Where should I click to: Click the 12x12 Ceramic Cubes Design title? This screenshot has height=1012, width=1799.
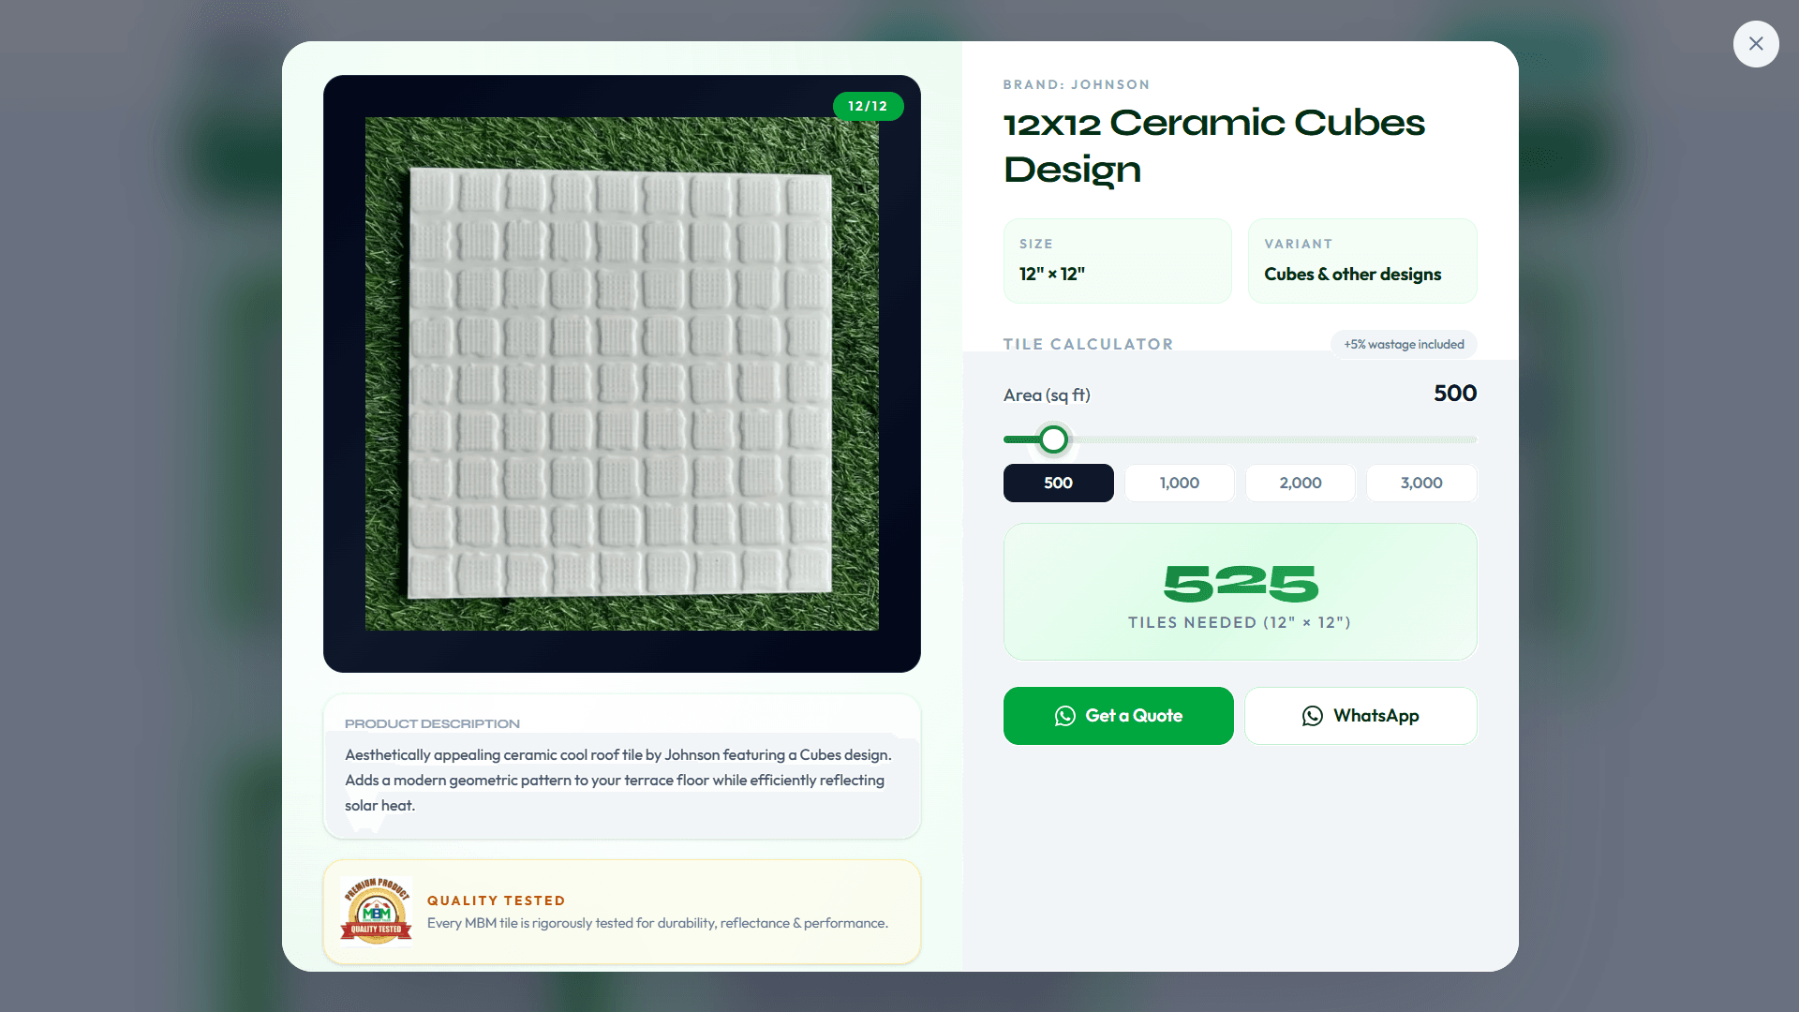1214,146
